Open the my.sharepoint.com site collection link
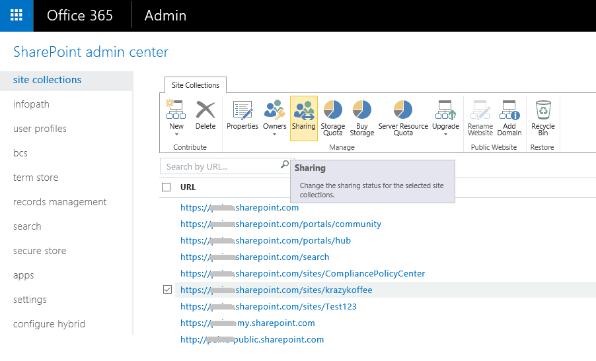This screenshot has width=596, height=361. [x=247, y=323]
